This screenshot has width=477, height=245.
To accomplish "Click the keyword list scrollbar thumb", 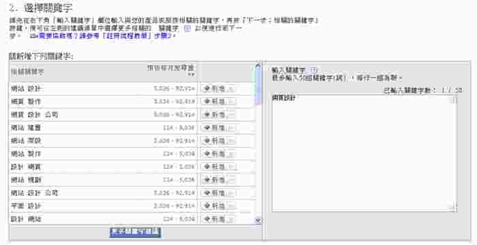I will 258,86.
